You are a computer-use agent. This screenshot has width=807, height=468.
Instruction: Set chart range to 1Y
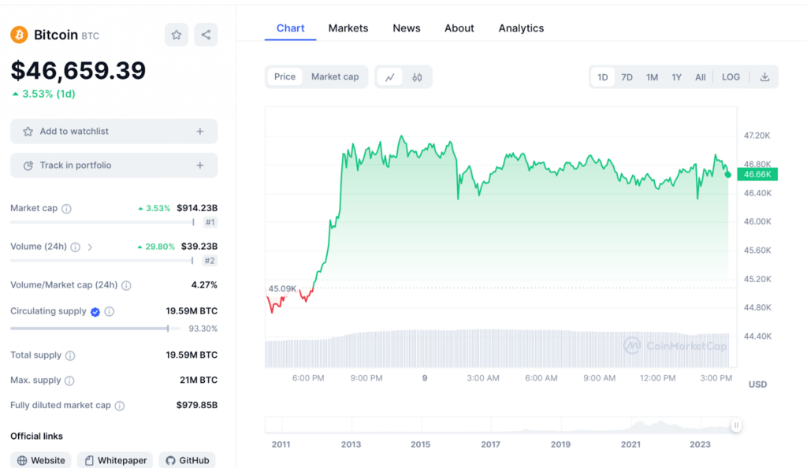tap(676, 77)
